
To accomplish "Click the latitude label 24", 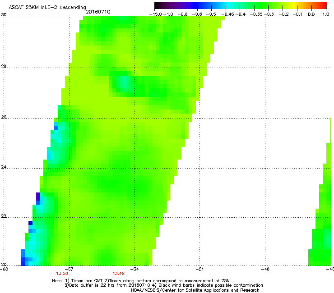I will click(4, 167).
